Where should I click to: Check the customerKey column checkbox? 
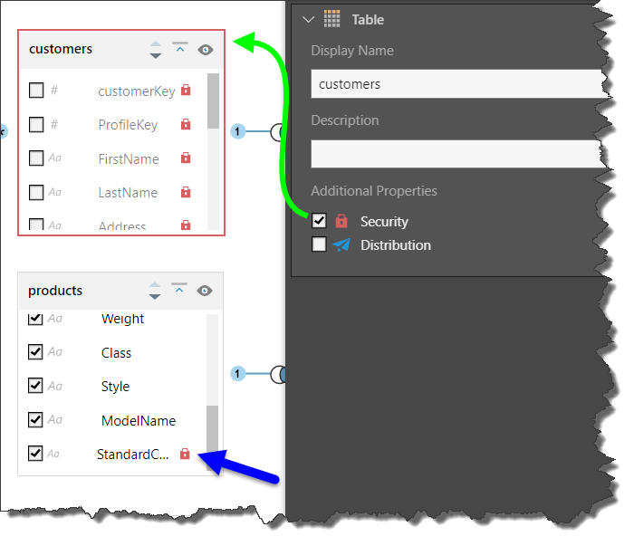pos(36,91)
